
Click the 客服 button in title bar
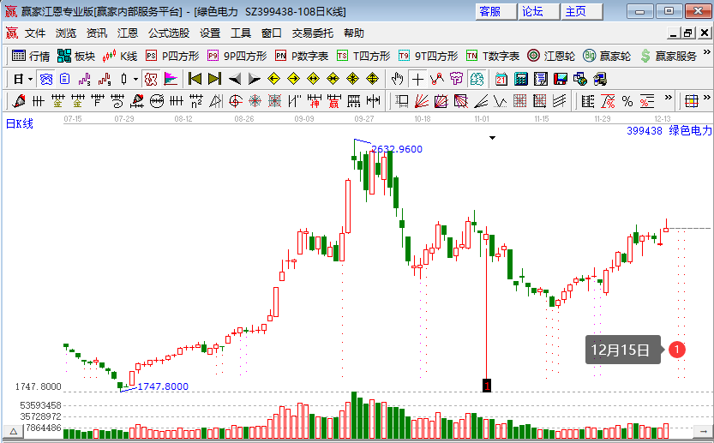tap(496, 11)
